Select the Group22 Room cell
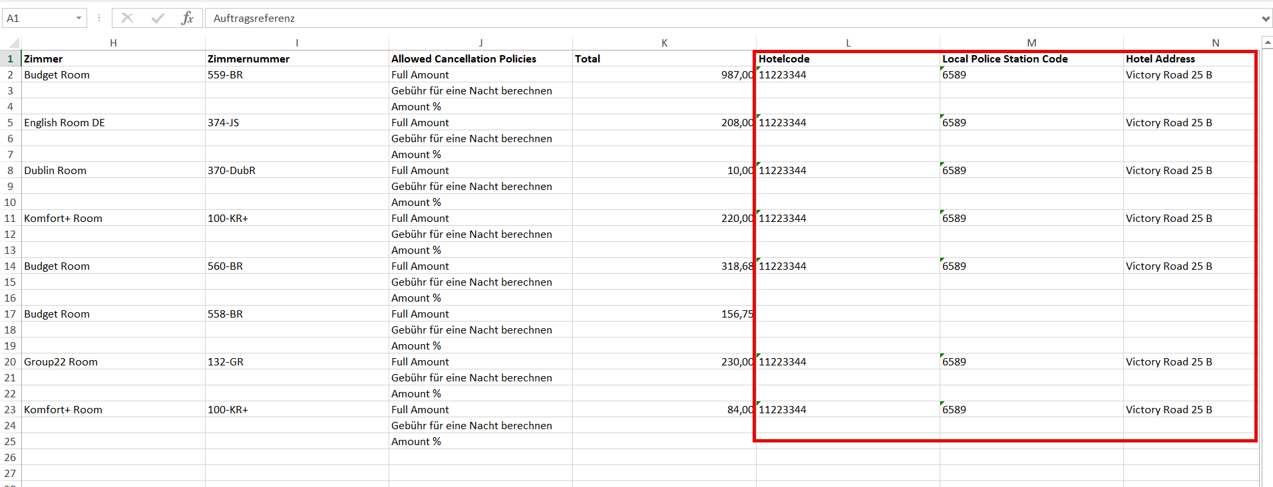 pos(61,362)
